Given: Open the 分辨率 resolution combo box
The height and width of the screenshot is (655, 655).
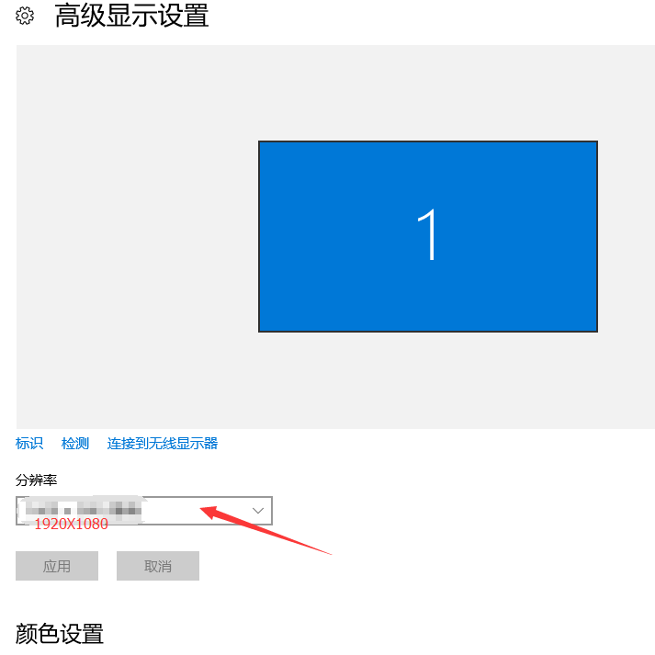Looking at the screenshot, I should click(x=144, y=511).
